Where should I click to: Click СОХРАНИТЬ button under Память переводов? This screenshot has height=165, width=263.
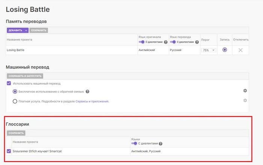[x=39, y=30]
